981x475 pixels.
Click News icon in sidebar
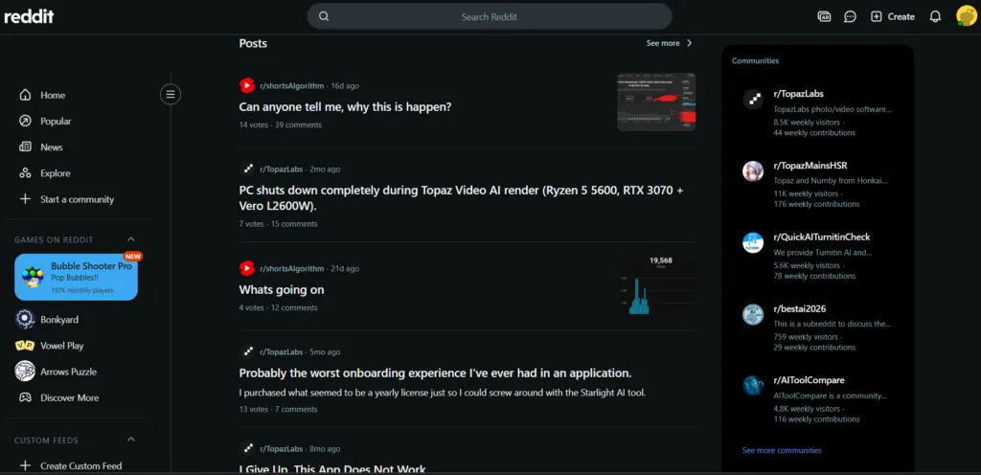click(x=25, y=147)
